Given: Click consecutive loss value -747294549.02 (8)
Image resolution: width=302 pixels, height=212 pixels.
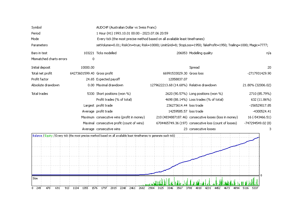Looking at the screenshot, I should click(x=258, y=123).
